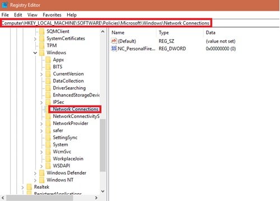Collapse the Windows key

tap(35, 53)
